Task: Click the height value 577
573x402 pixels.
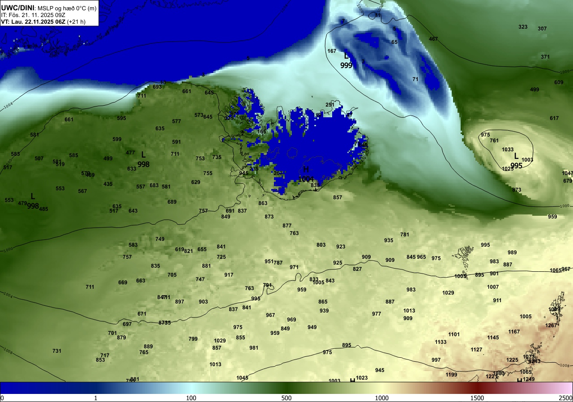Action: click(x=176, y=121)
